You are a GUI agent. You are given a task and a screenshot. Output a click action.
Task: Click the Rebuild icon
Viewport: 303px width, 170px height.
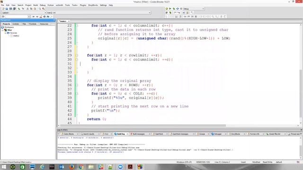click(x=178, y=8)
